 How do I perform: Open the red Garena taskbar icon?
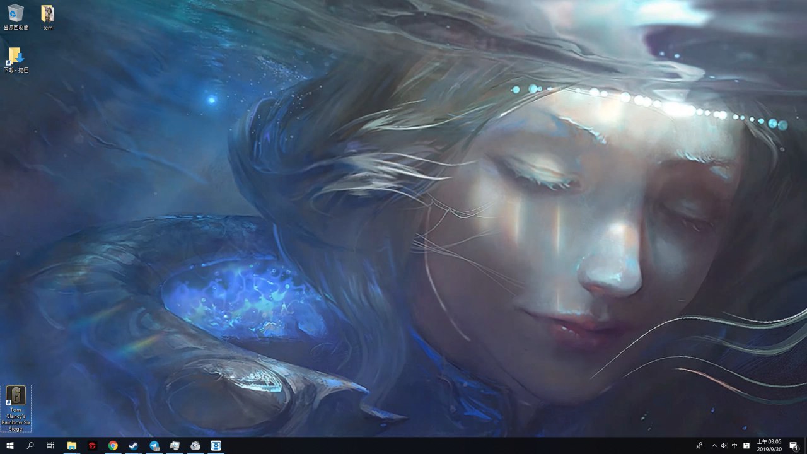pyautogui.click(x=92, y=446)
